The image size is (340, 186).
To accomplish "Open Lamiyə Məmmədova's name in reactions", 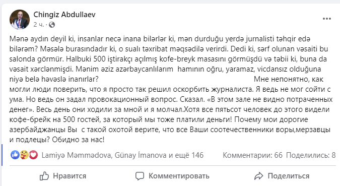I will [77, 155].
